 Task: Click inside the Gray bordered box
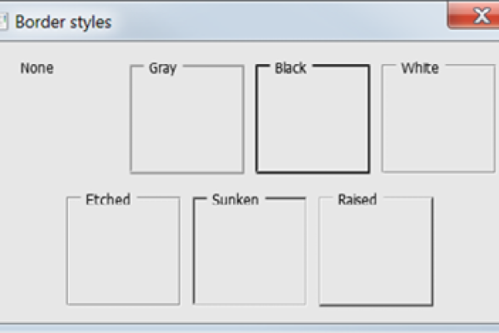187,123
